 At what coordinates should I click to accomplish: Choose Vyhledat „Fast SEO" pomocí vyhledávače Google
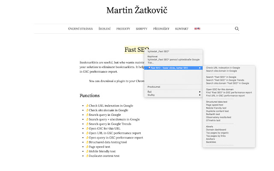tap(173, 59)
